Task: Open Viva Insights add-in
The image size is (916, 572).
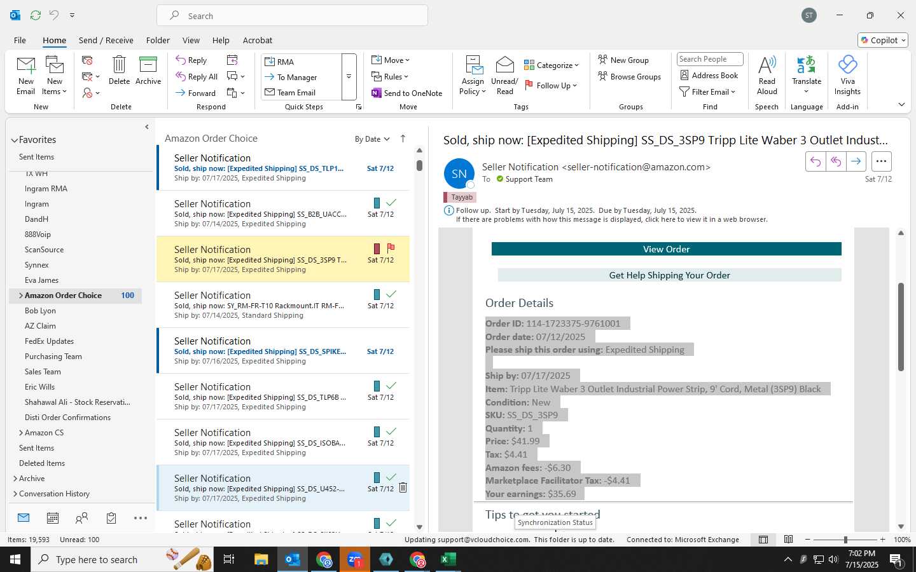Action: pos(847,75)
